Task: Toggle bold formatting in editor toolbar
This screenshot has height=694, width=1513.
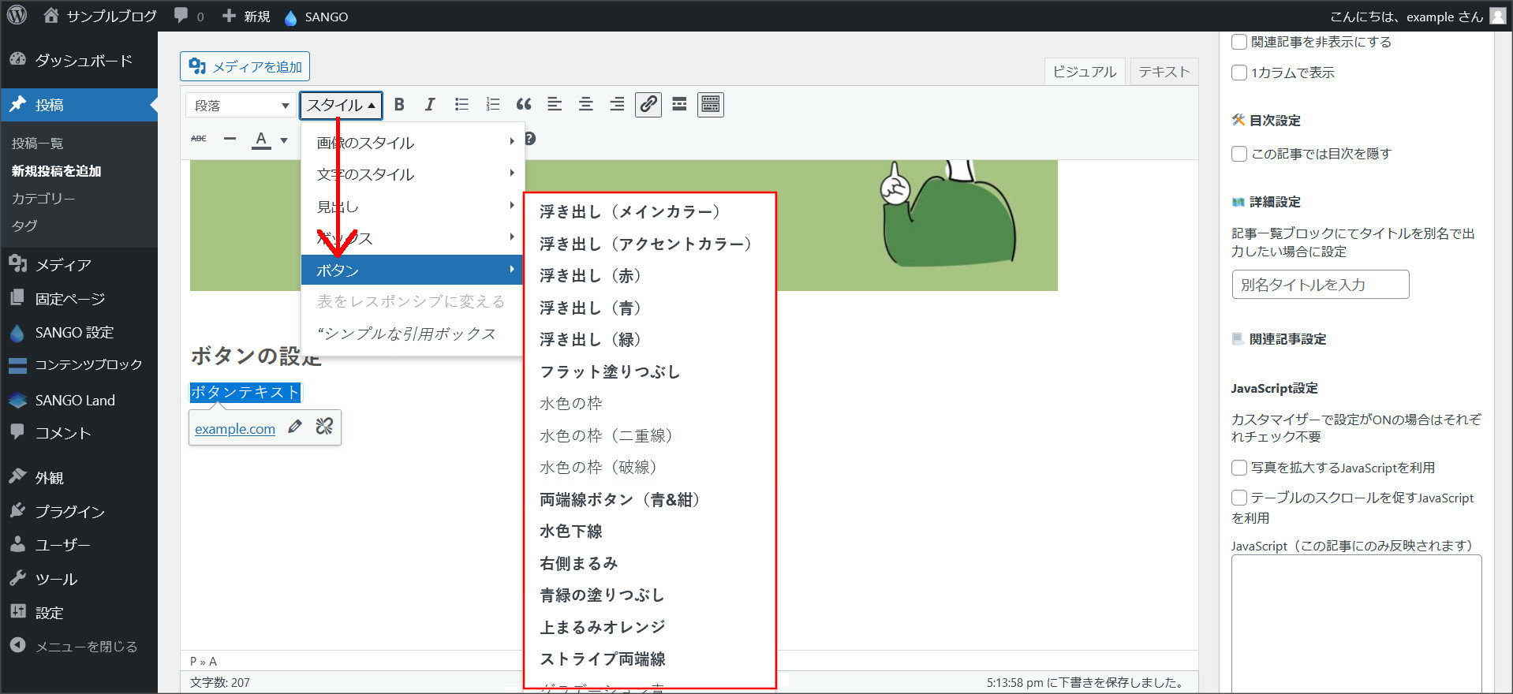Action: pyautogui.click(x=399, y=105)
